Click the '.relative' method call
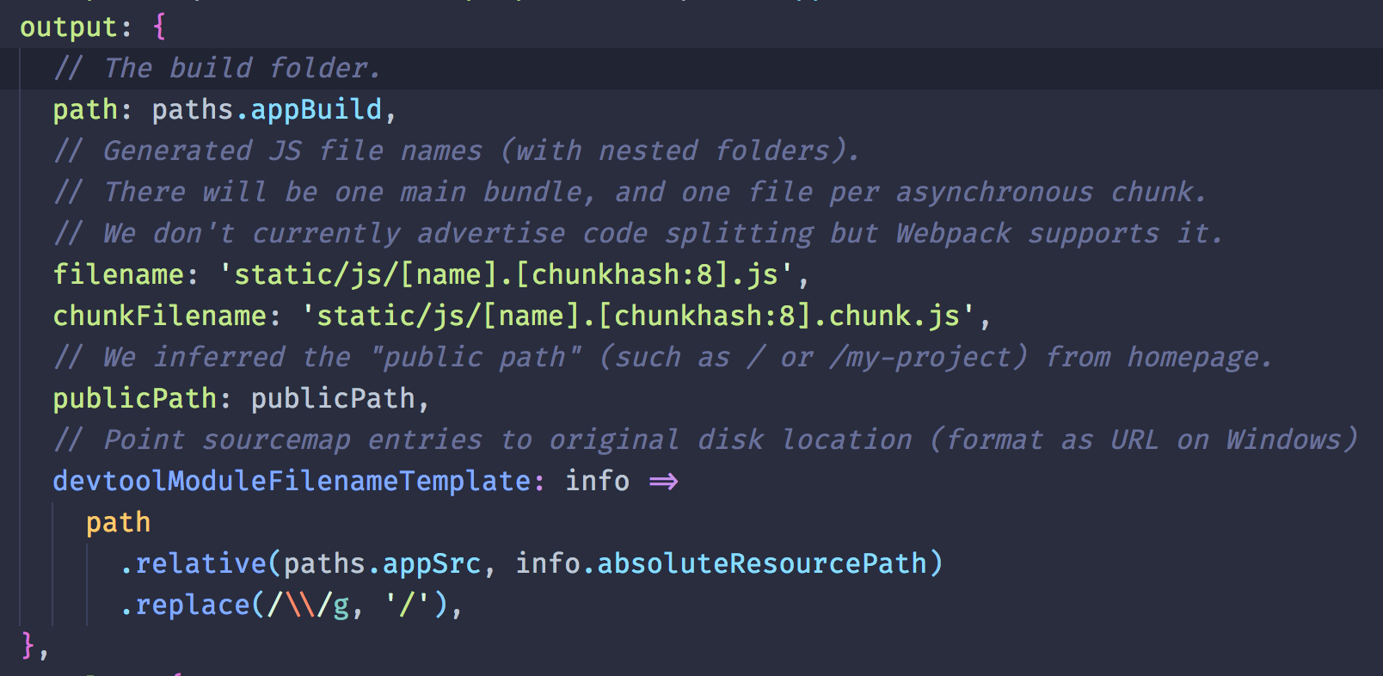1383x676 pixels. 193,564
